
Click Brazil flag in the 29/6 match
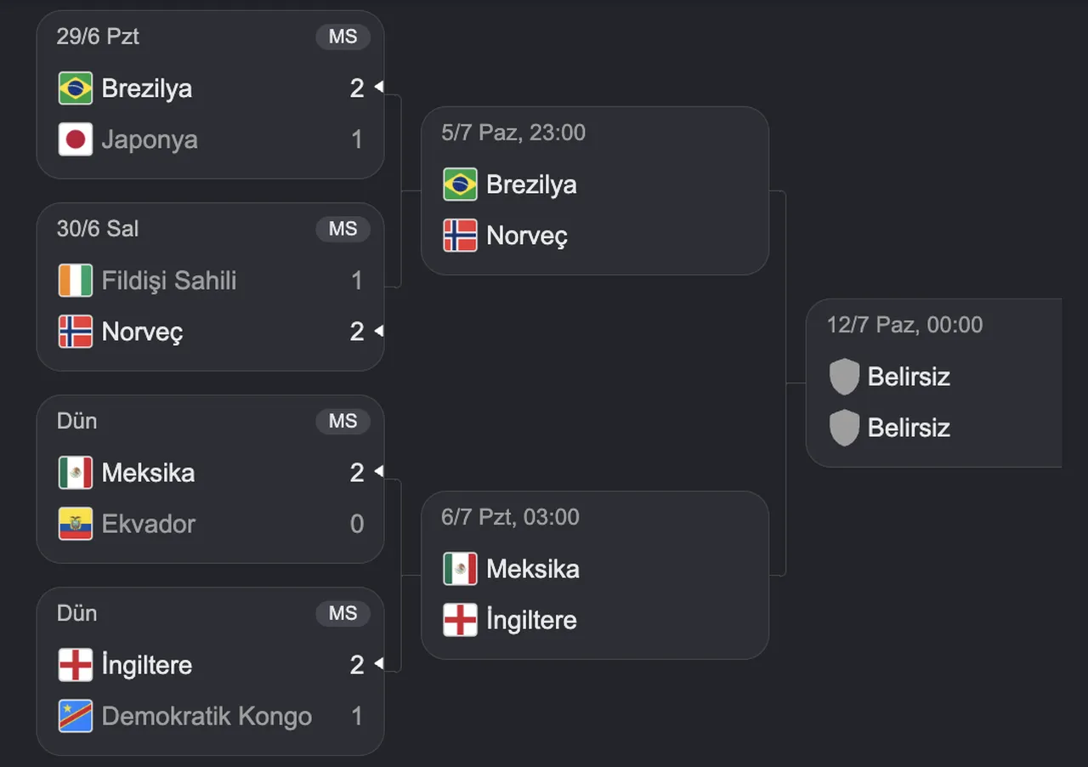click(x=76, y=88)
